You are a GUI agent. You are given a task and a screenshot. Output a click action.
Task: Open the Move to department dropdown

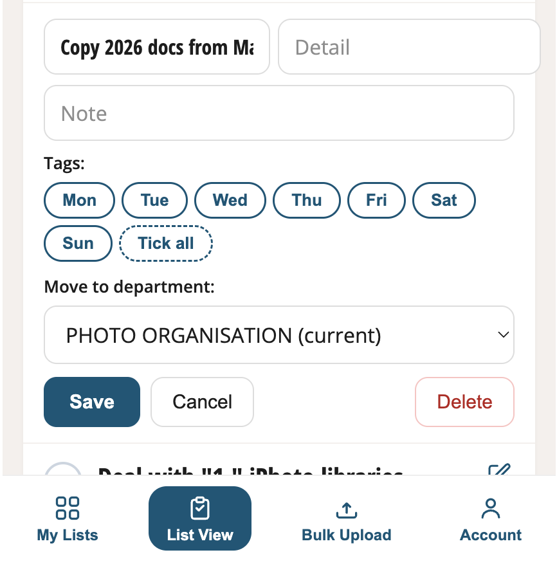[279, 335]
